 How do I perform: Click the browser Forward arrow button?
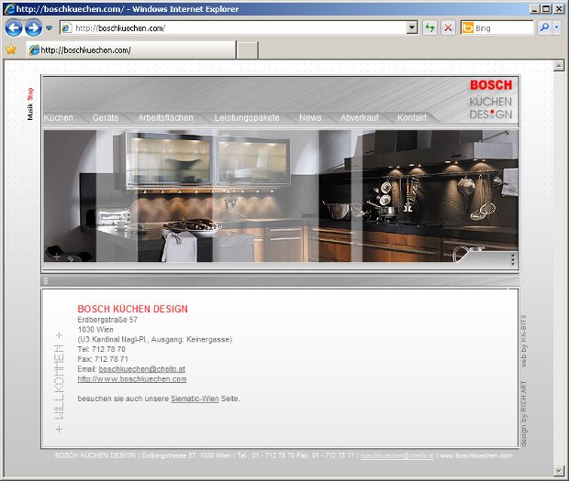[x=33, y=27]
